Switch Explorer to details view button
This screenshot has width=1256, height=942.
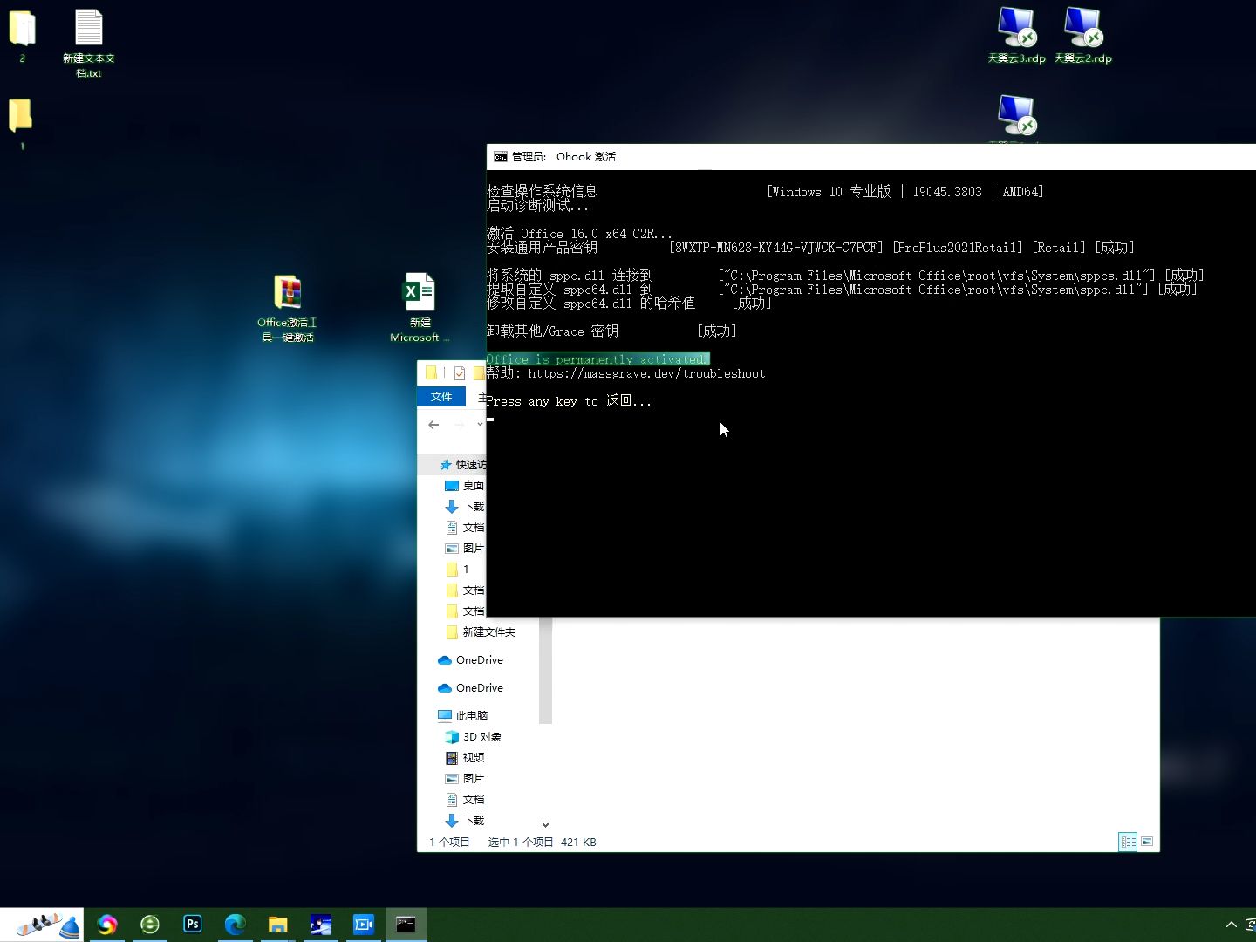pos(1128,842)
